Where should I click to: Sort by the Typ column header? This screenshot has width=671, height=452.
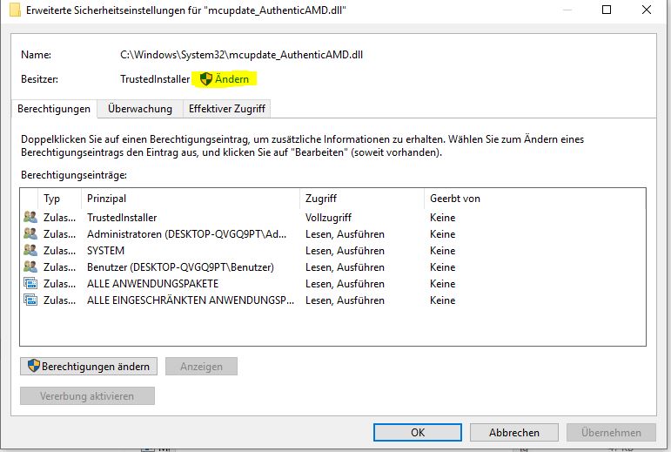[59, 199]
